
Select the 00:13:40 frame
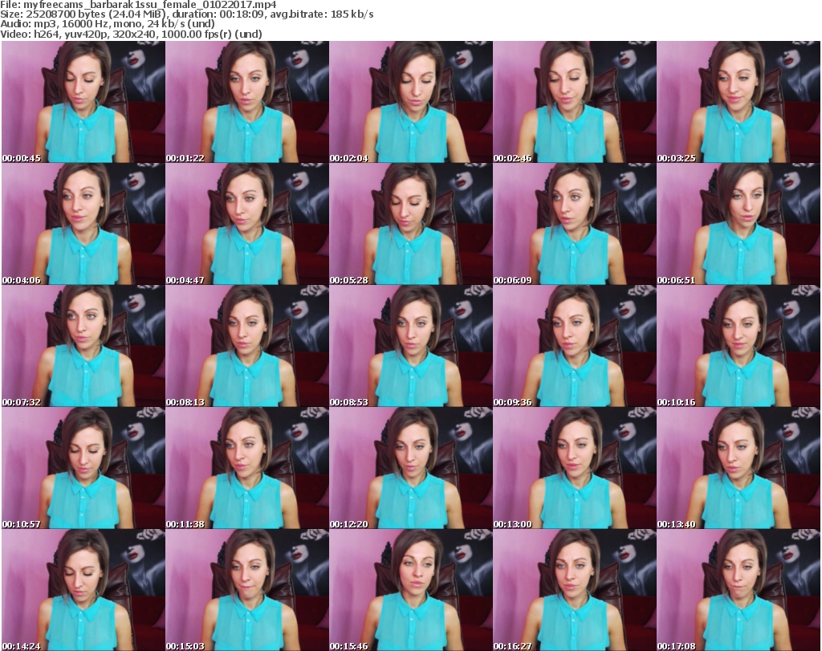pyautogui.click(x=739, y=468)
